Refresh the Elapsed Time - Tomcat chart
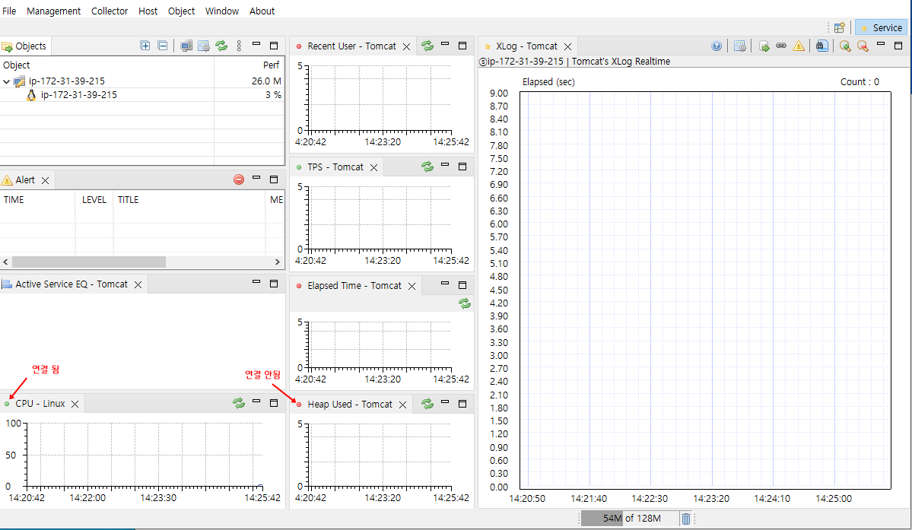This screenshot has height=530, width=912. [x=465, y=303]
